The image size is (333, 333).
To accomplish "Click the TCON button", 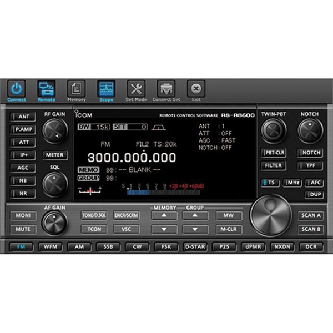I will coord(94,229).
